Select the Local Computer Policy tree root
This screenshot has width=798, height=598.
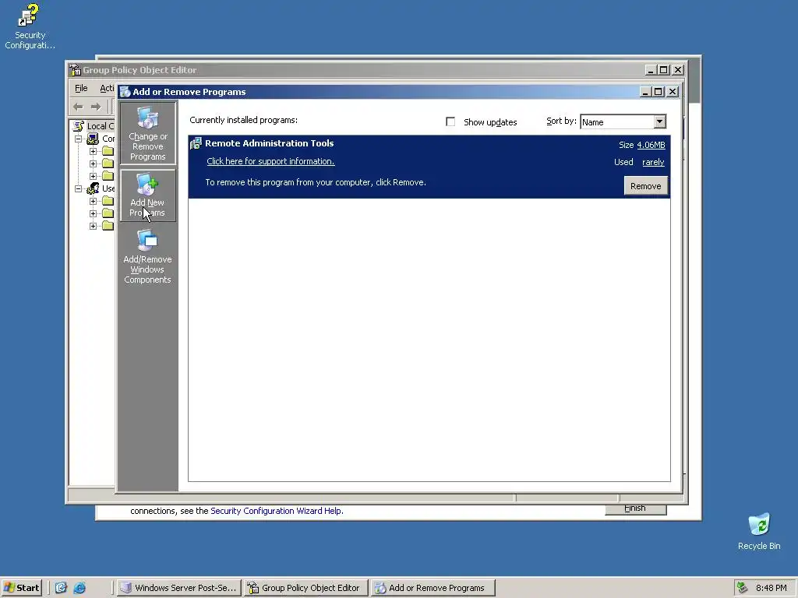[96, 126]
